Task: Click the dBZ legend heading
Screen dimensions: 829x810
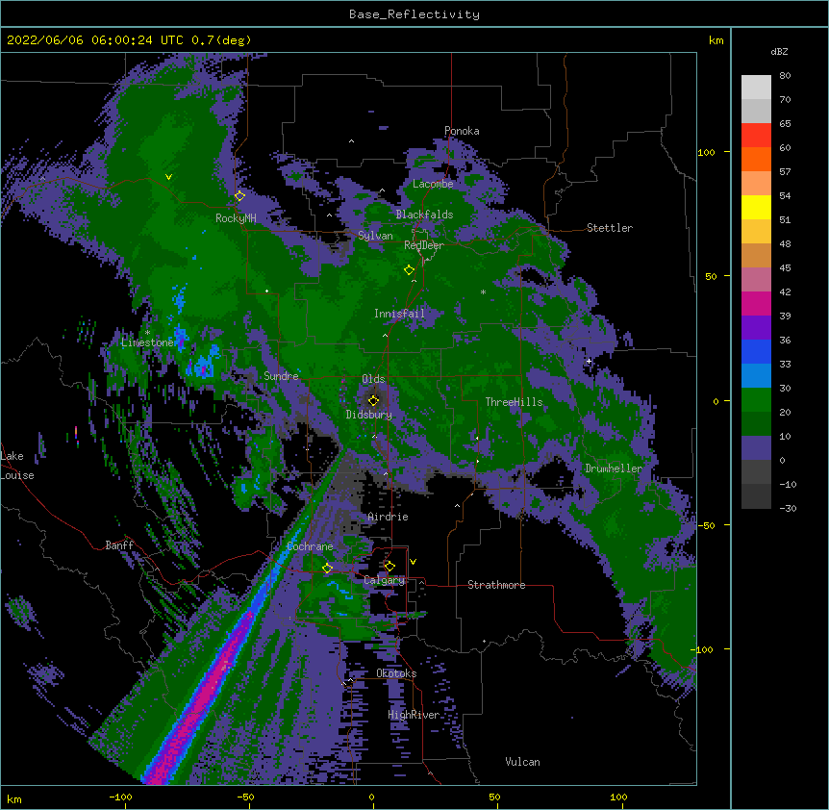Action: click(x=779, y=52)
